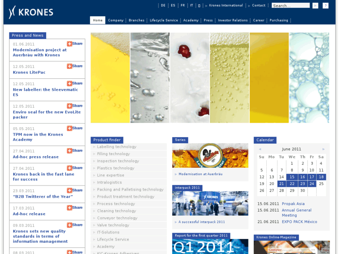Share the information management quality news
The height and width of the screenshot is (254, 339).
75,225
